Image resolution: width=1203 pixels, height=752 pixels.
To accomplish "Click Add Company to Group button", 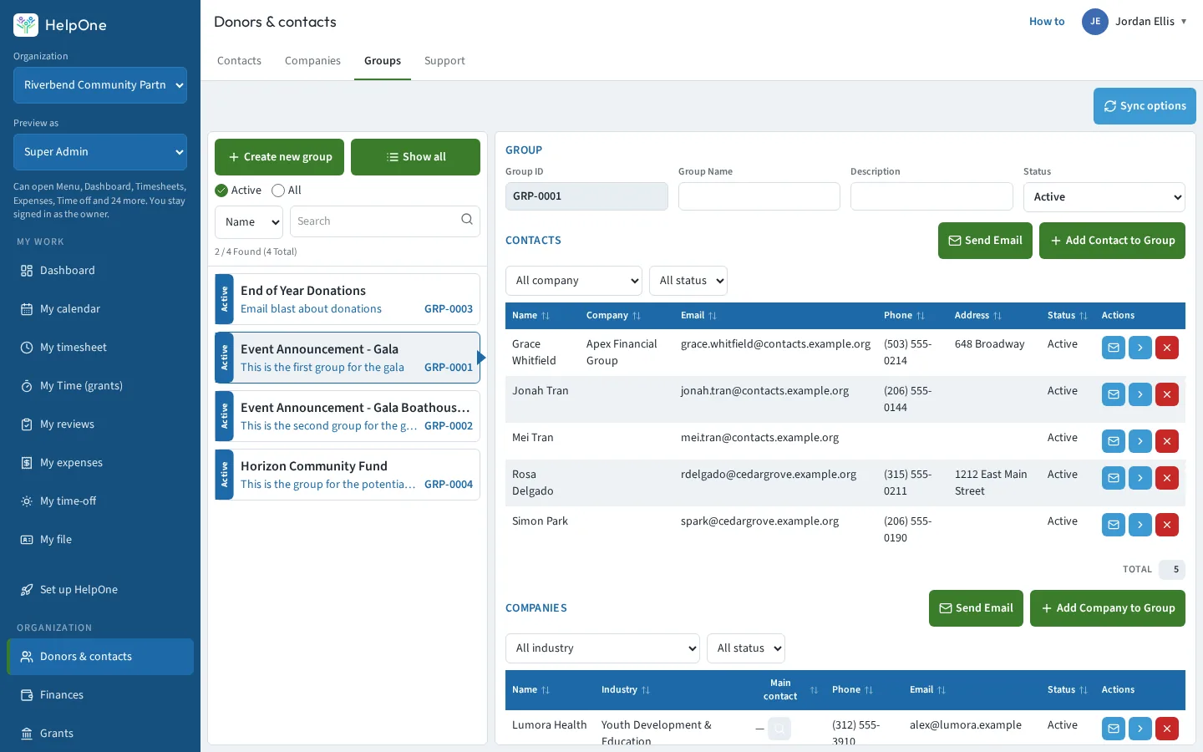I will coord(1107,608).
